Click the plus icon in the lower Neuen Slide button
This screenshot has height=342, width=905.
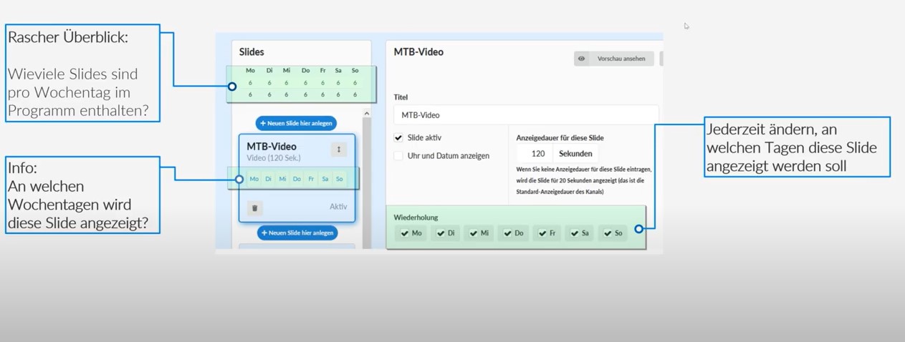pyautogui.click(x=264, y=233)
